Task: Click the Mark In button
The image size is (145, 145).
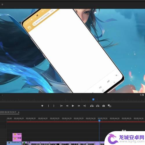Action: [x=48, y=106]
